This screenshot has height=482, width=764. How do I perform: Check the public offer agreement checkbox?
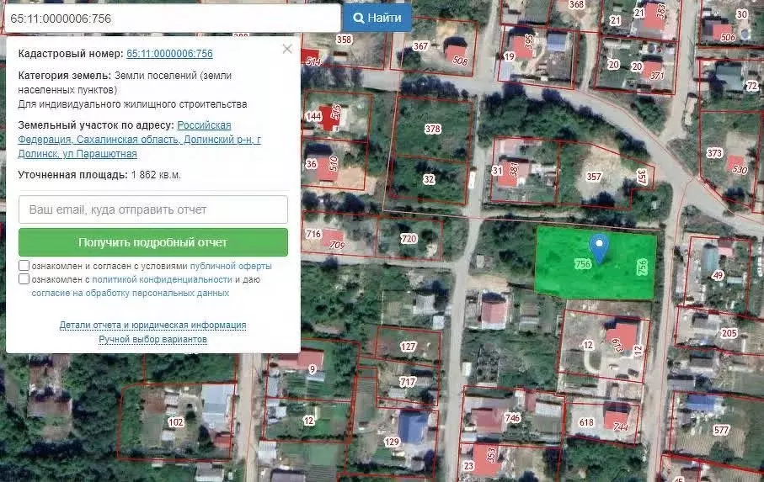(24, 266)
